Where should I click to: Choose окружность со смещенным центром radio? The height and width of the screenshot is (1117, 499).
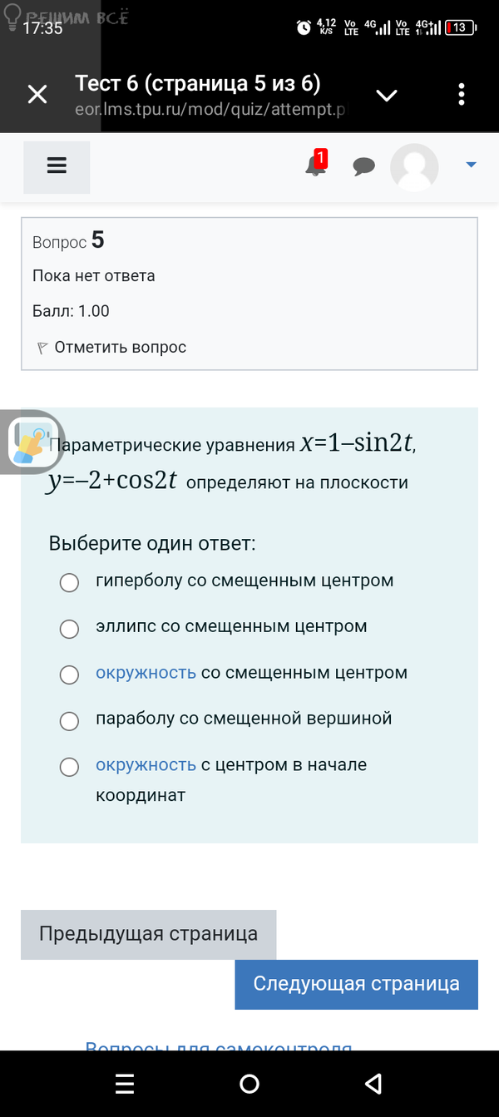69,675
